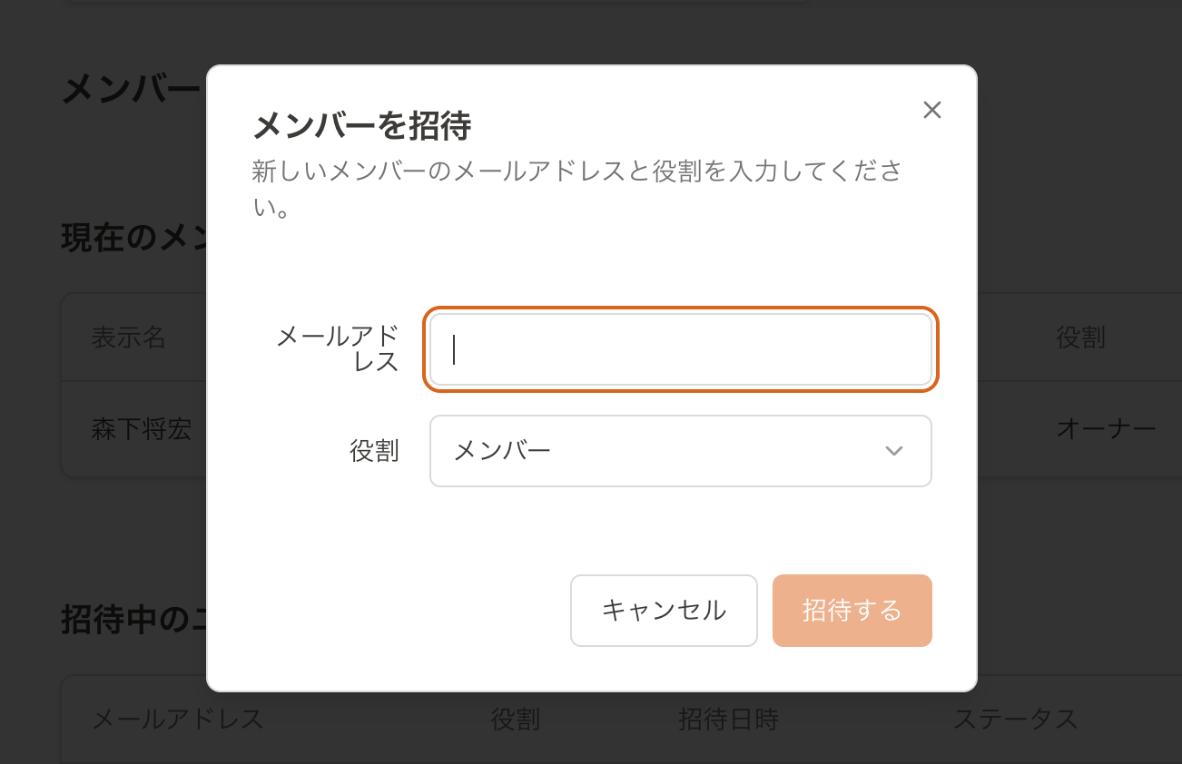Select the 森下将宏 member row
This screenshot has width=1182, height=764.
pos(141,429)
